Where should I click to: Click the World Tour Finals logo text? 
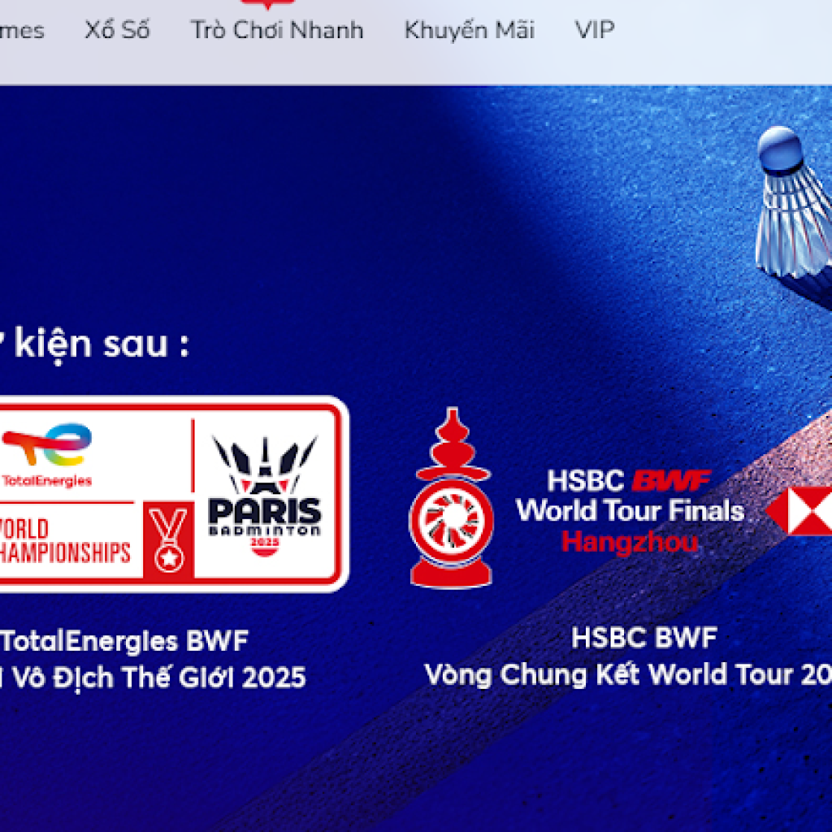tap(630, 511)
